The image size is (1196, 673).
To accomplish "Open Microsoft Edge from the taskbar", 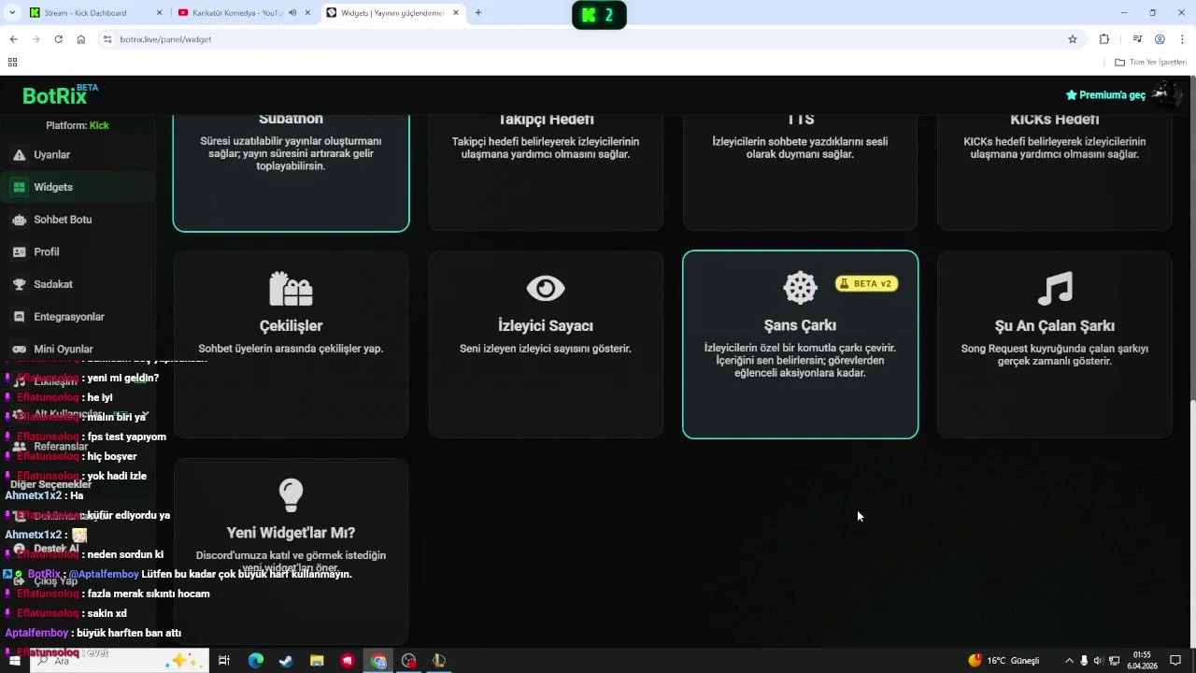I will [256, 661].
